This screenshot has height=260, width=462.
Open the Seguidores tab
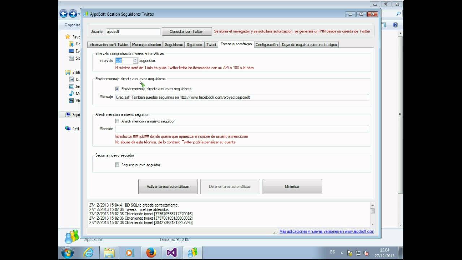point(174,45)
